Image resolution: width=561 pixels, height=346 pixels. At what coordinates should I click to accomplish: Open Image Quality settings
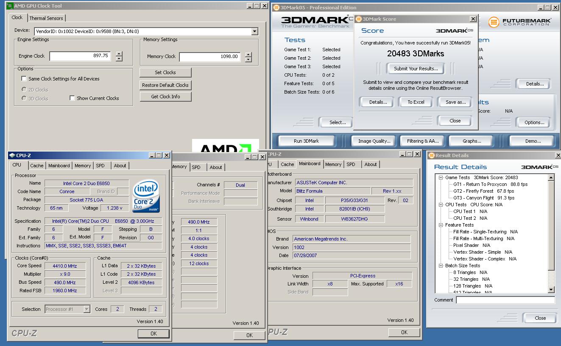[x=374, y=141]
